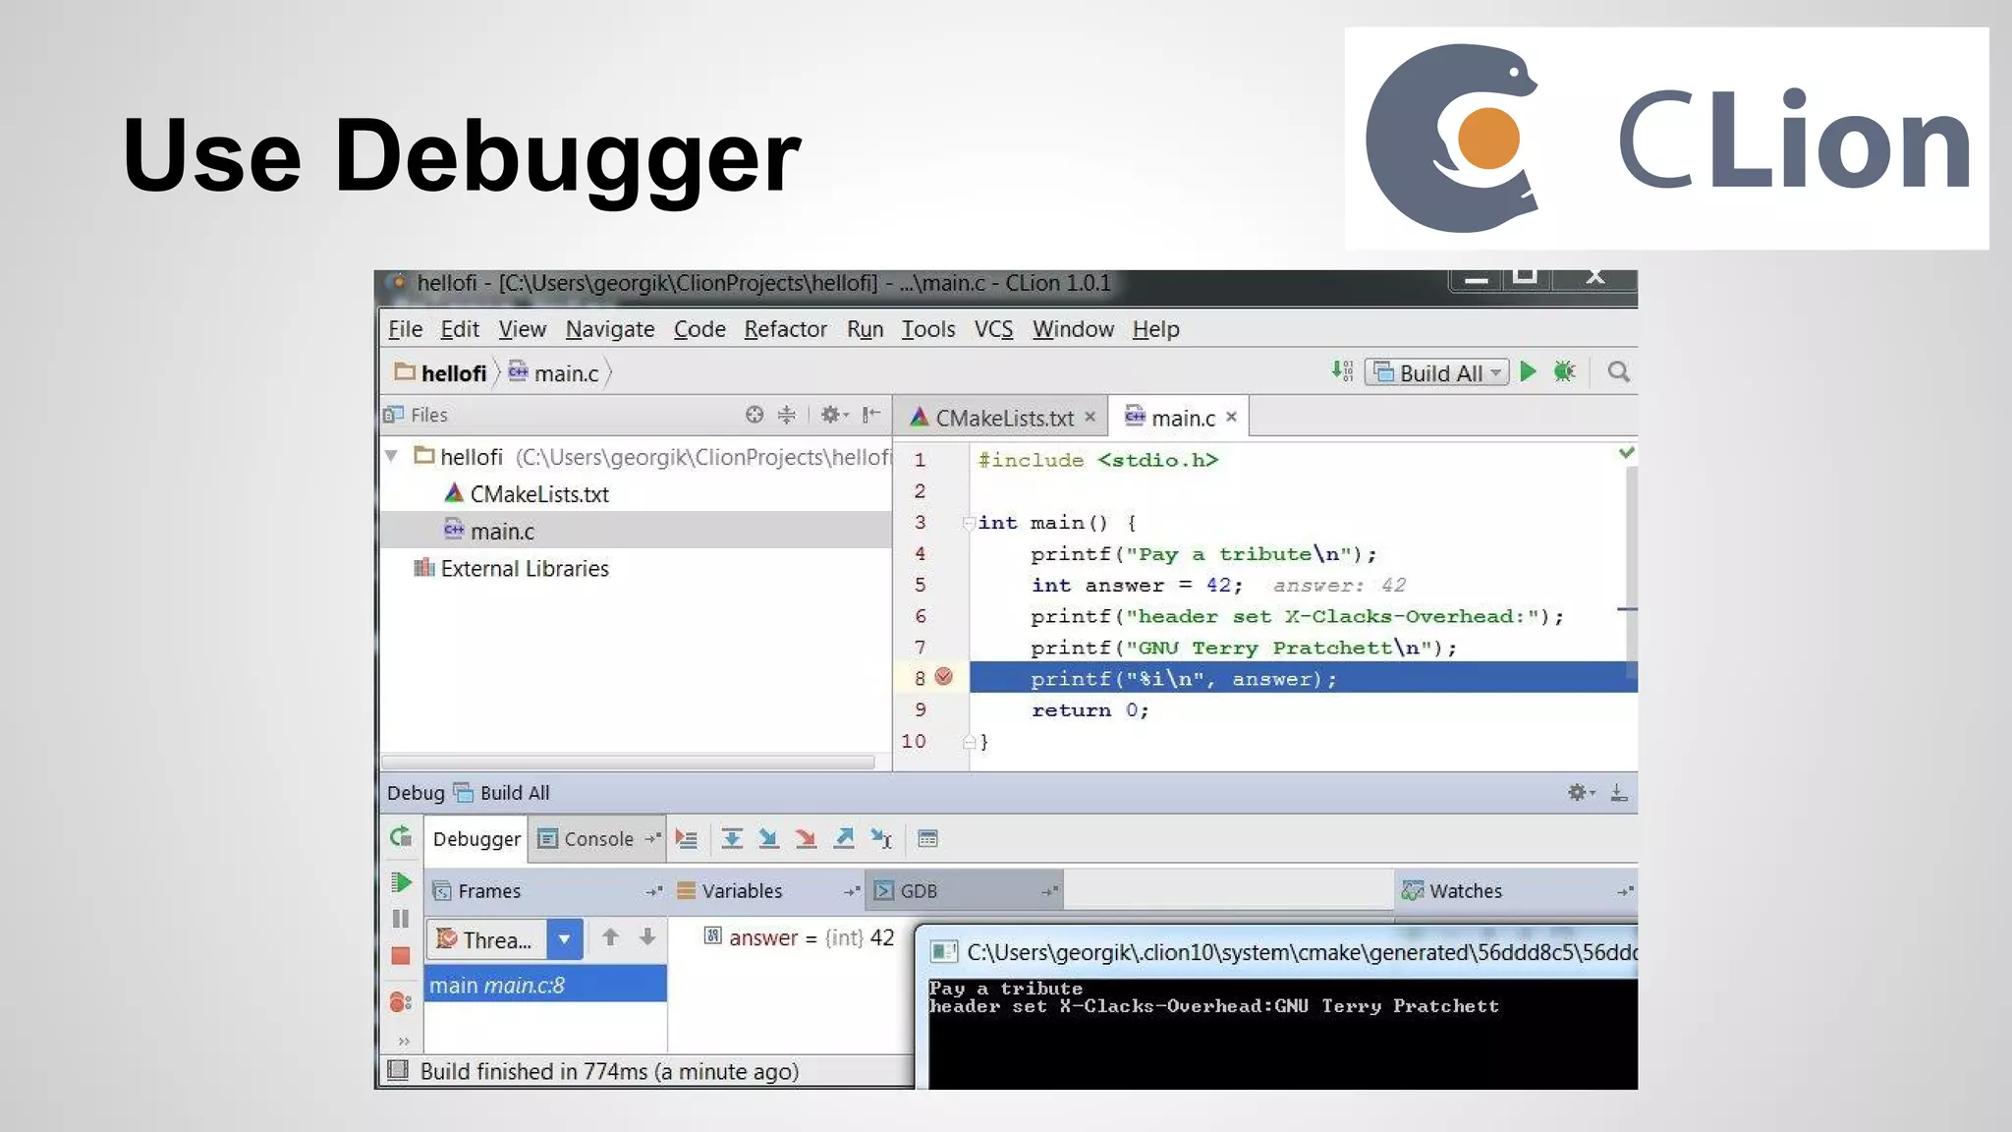Start debugging with the bug icon
The width and height of the screenshot is (2012, 1132).
1564,371
